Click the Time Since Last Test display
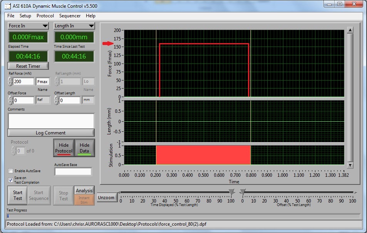 click(74, 56)
